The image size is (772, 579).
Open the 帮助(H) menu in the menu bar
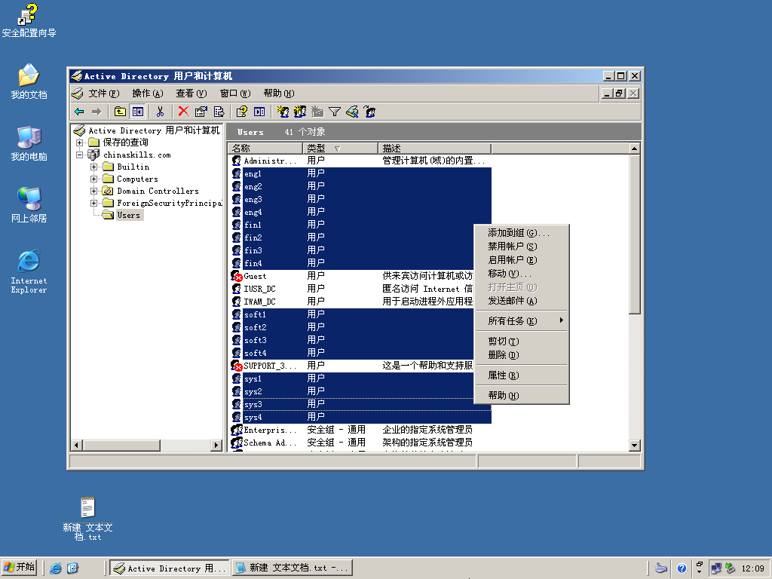279,93
